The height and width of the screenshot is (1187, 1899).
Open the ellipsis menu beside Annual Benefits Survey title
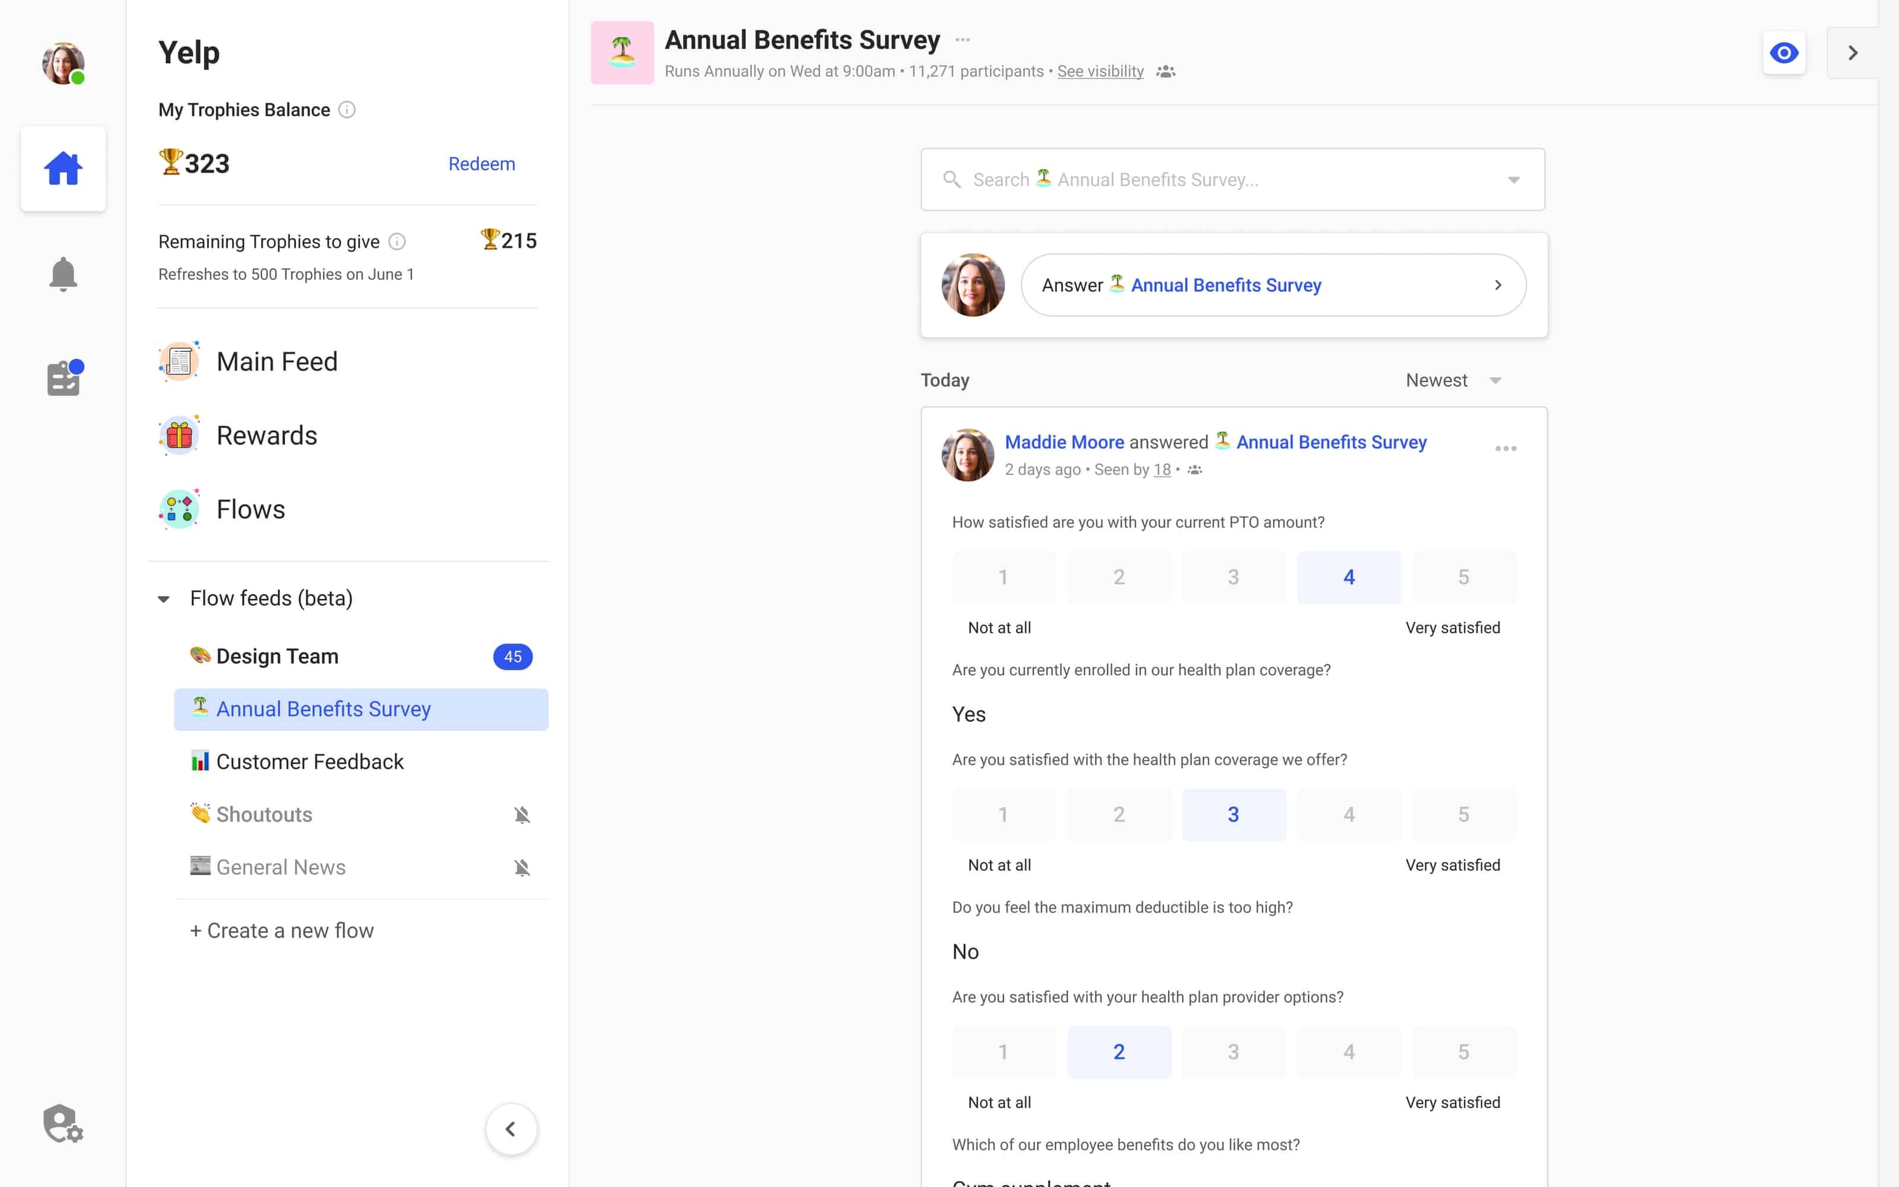click(x=963, y=39)
